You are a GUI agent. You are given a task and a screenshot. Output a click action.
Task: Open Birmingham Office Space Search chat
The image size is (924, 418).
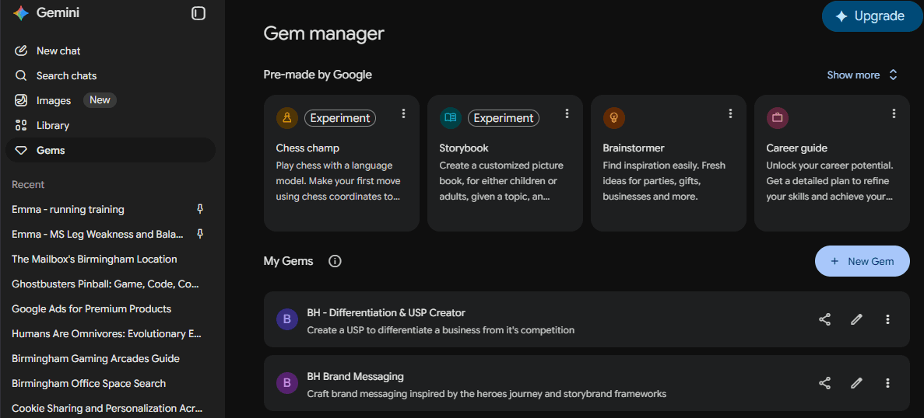tap(89, 383)
